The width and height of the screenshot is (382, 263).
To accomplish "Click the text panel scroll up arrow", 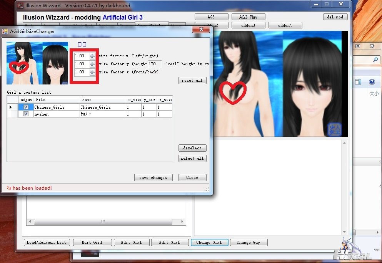I will point(344,143).
